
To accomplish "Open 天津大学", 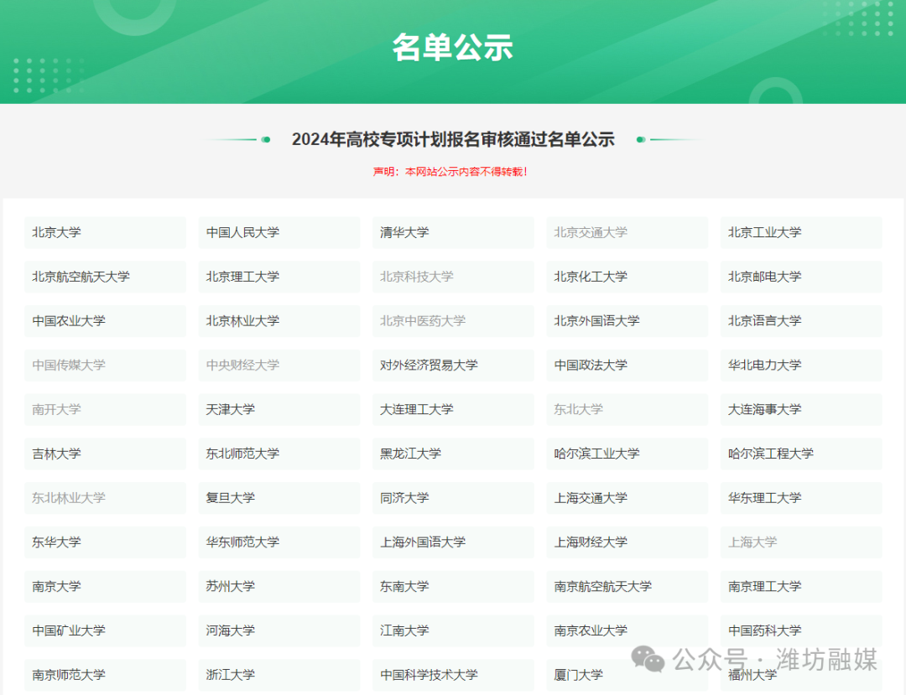I will 279,410.
